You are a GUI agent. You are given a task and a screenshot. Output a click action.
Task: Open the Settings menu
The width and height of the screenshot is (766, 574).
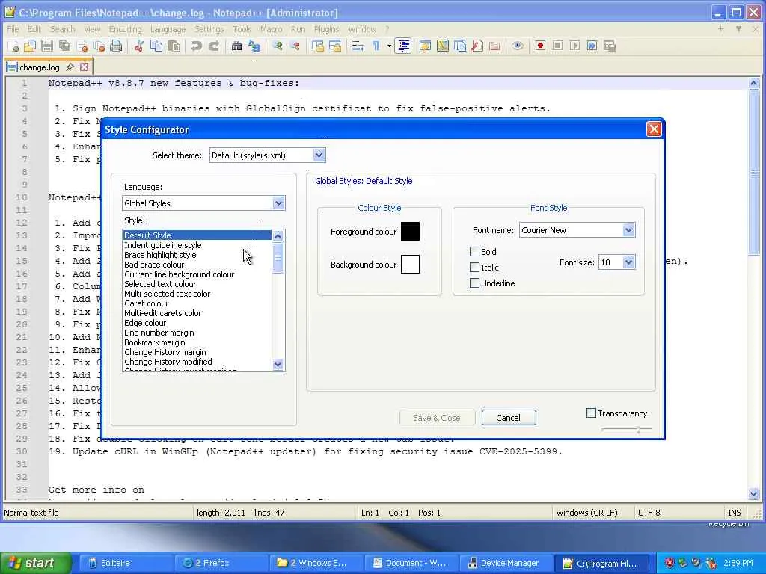point(209,29)
